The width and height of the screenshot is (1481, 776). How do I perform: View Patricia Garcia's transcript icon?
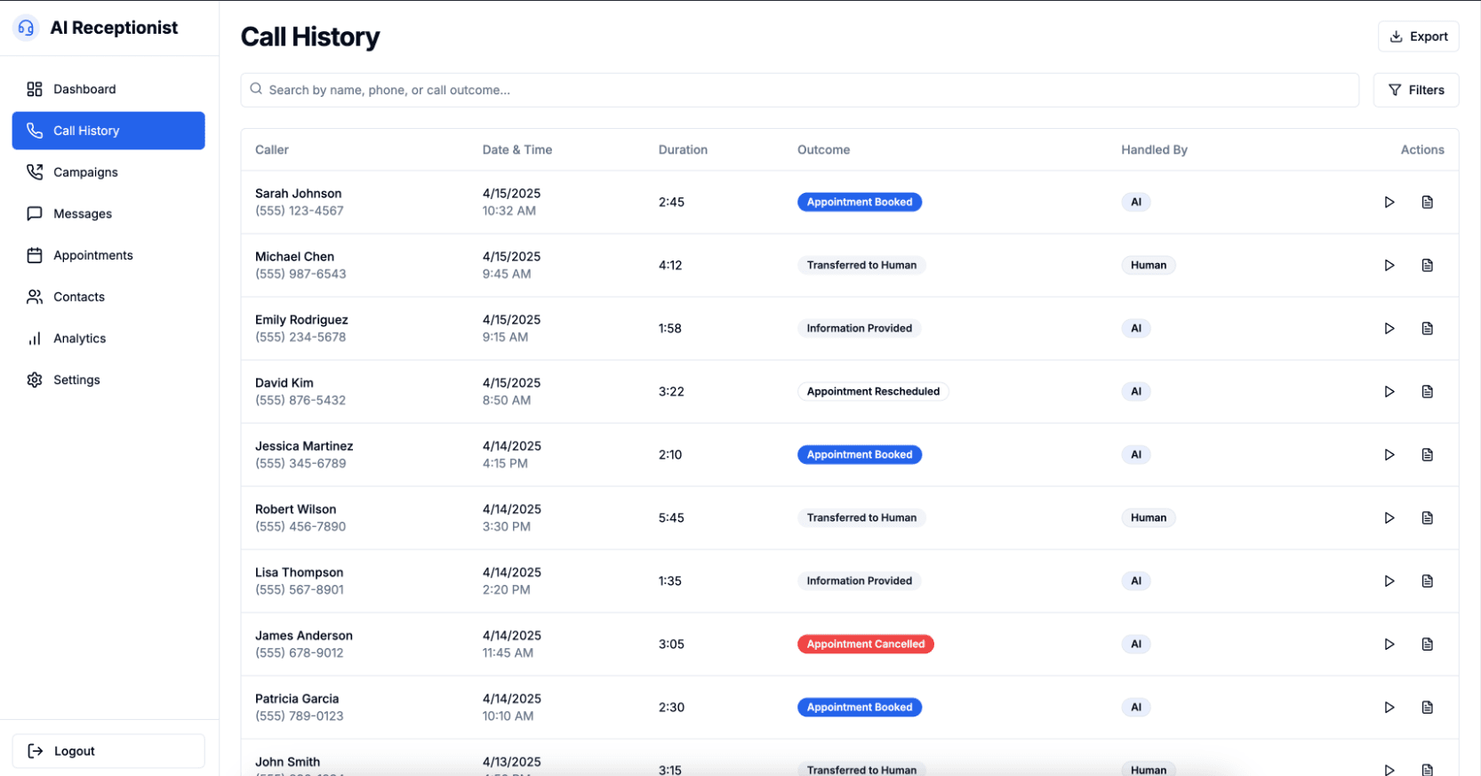click(x=1427, y=708)
